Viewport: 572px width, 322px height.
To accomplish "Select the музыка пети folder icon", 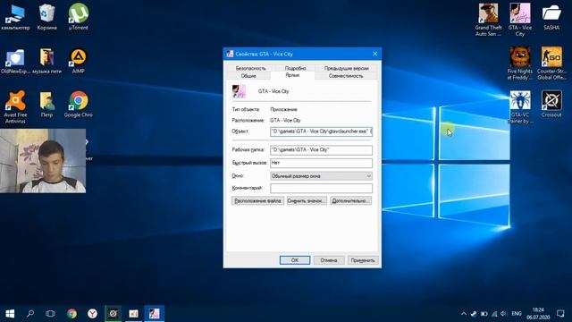I will click(x=46, y=61).
